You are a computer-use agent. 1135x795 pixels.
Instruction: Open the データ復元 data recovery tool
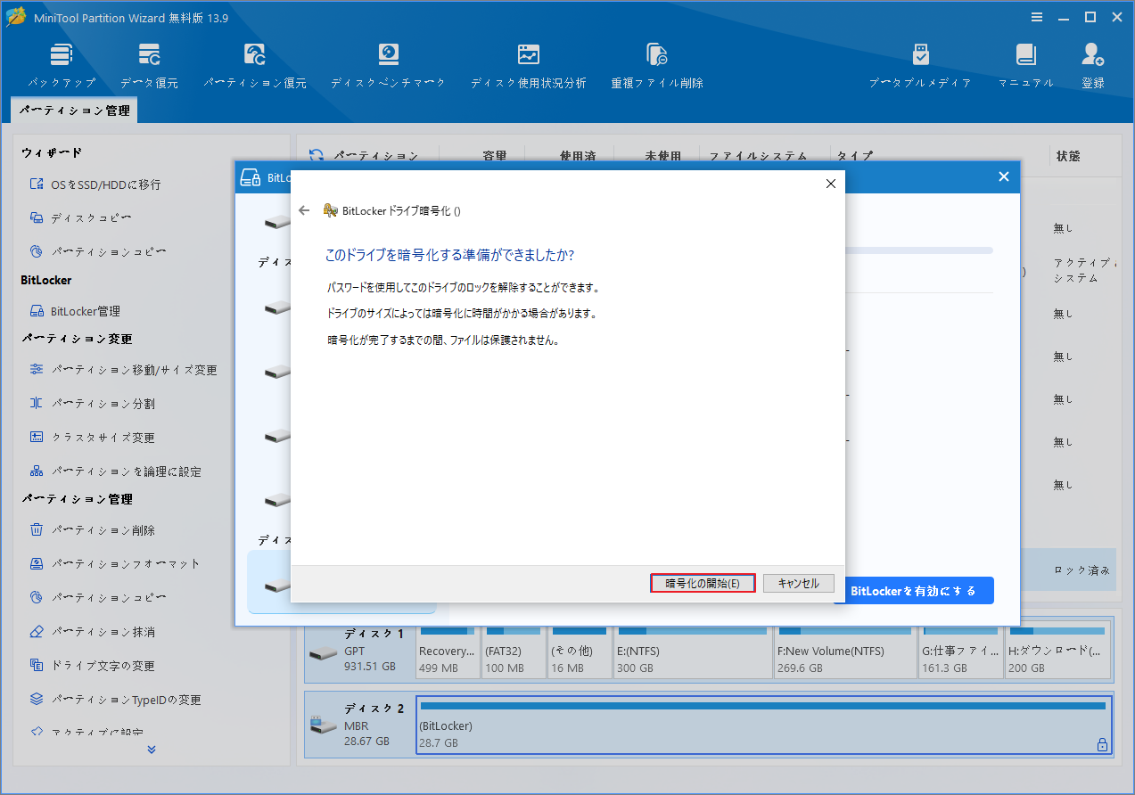[x=149, y=65]
